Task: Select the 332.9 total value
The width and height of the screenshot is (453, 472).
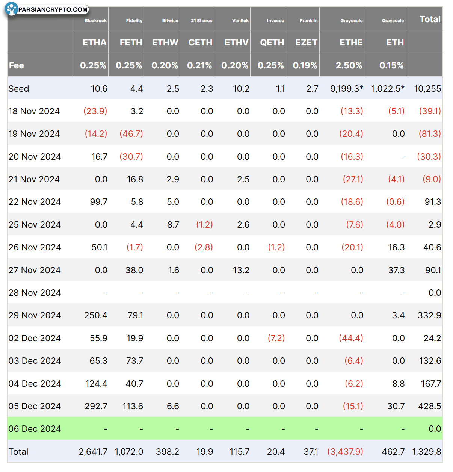Action: (430, 315)
